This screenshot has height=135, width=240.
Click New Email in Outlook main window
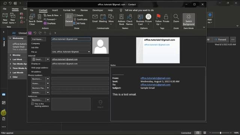5,18
